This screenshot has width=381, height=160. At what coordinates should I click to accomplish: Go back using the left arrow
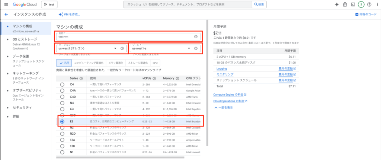coord(6,15)
